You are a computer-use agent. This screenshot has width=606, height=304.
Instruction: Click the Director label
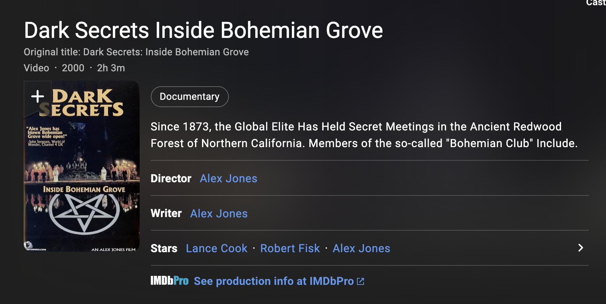coord(171,178)
